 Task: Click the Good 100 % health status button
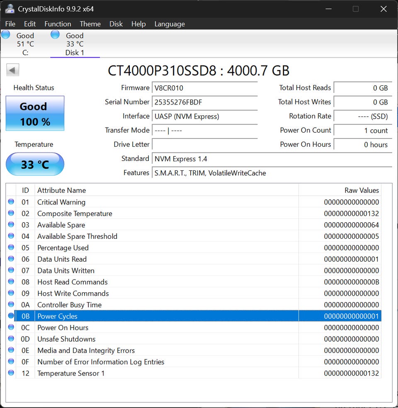[x=35, y=114]
